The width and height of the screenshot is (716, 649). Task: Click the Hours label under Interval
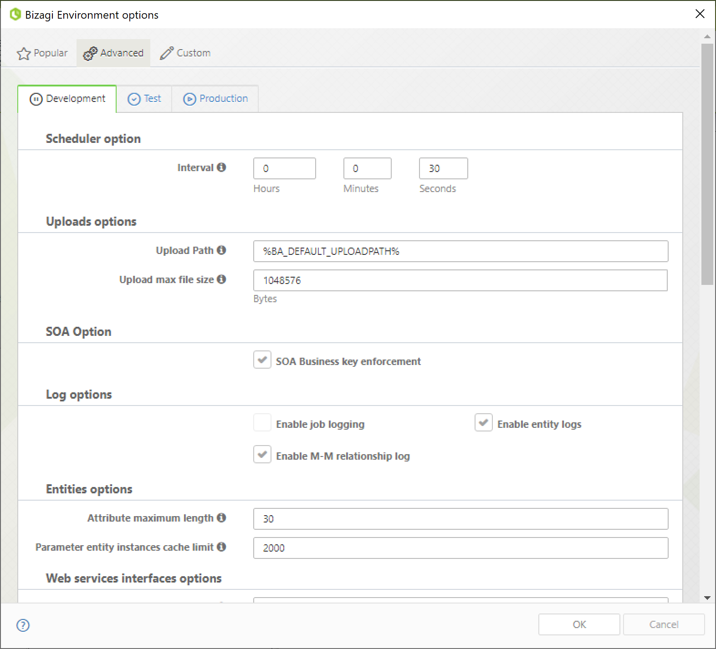click(x=266, y=188)
